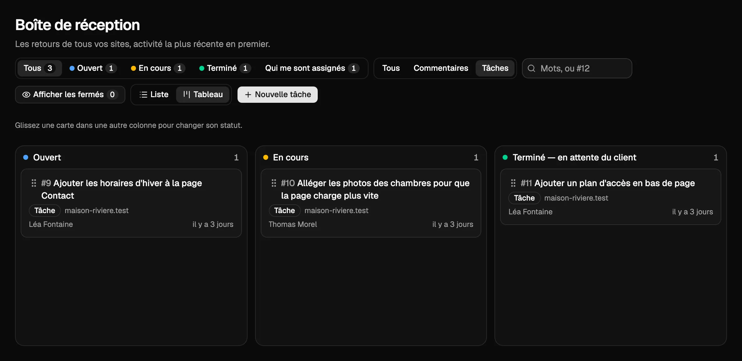Image resolution: width=742 pixels, height=361 pixels.
Task: Click 'maison-riviere.test' on card #11
Action: (x=576, y=198)
